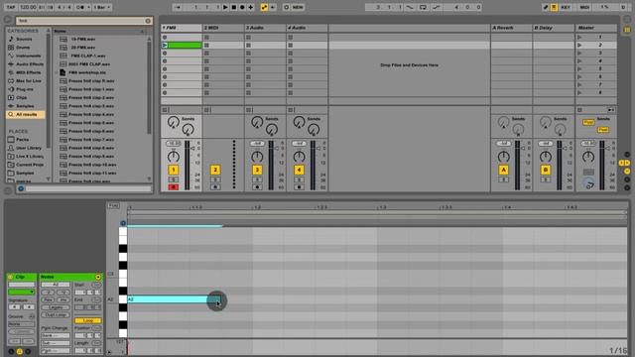This screenshot has width=635, height=357.
Task: Stop clips in track 2 MIDI
Action: click(207, 110)
